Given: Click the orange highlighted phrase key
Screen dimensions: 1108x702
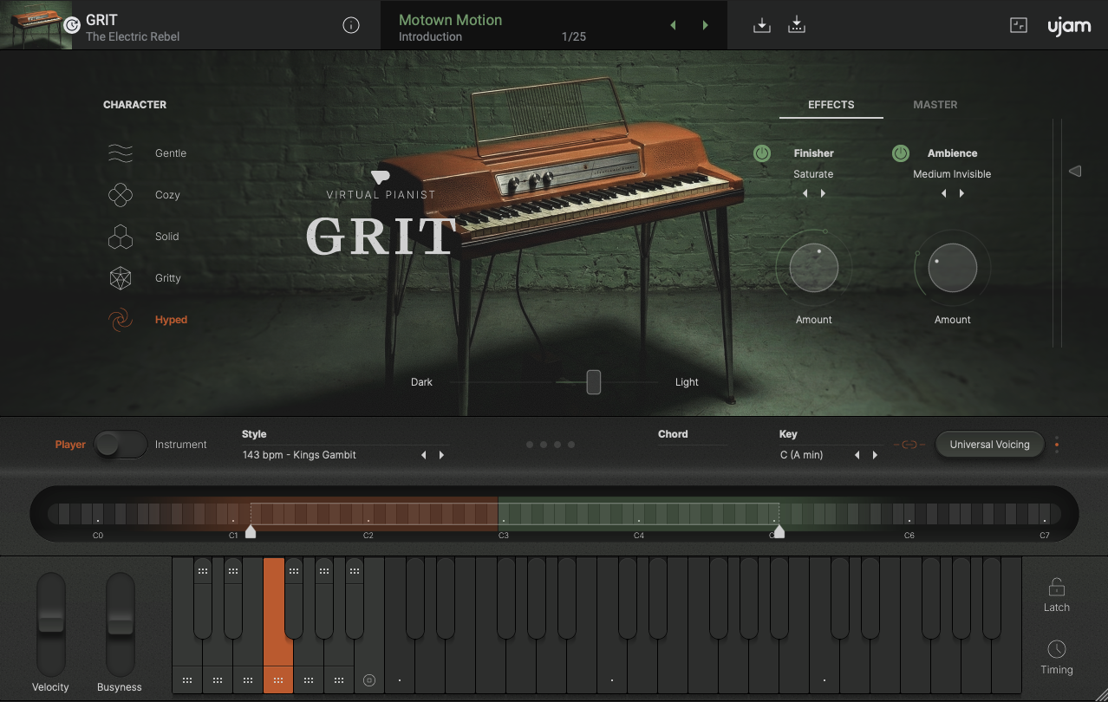Looking at the screenshot, I should point(277,625).
